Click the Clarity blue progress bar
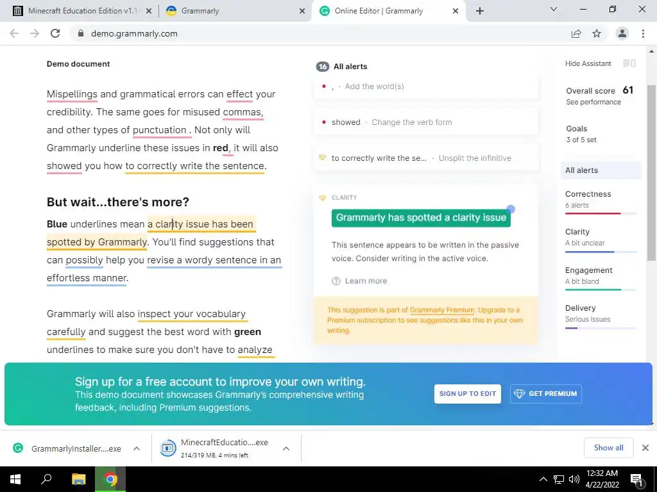The width and height of the screenshot is (657, 492). click(601, 252)
